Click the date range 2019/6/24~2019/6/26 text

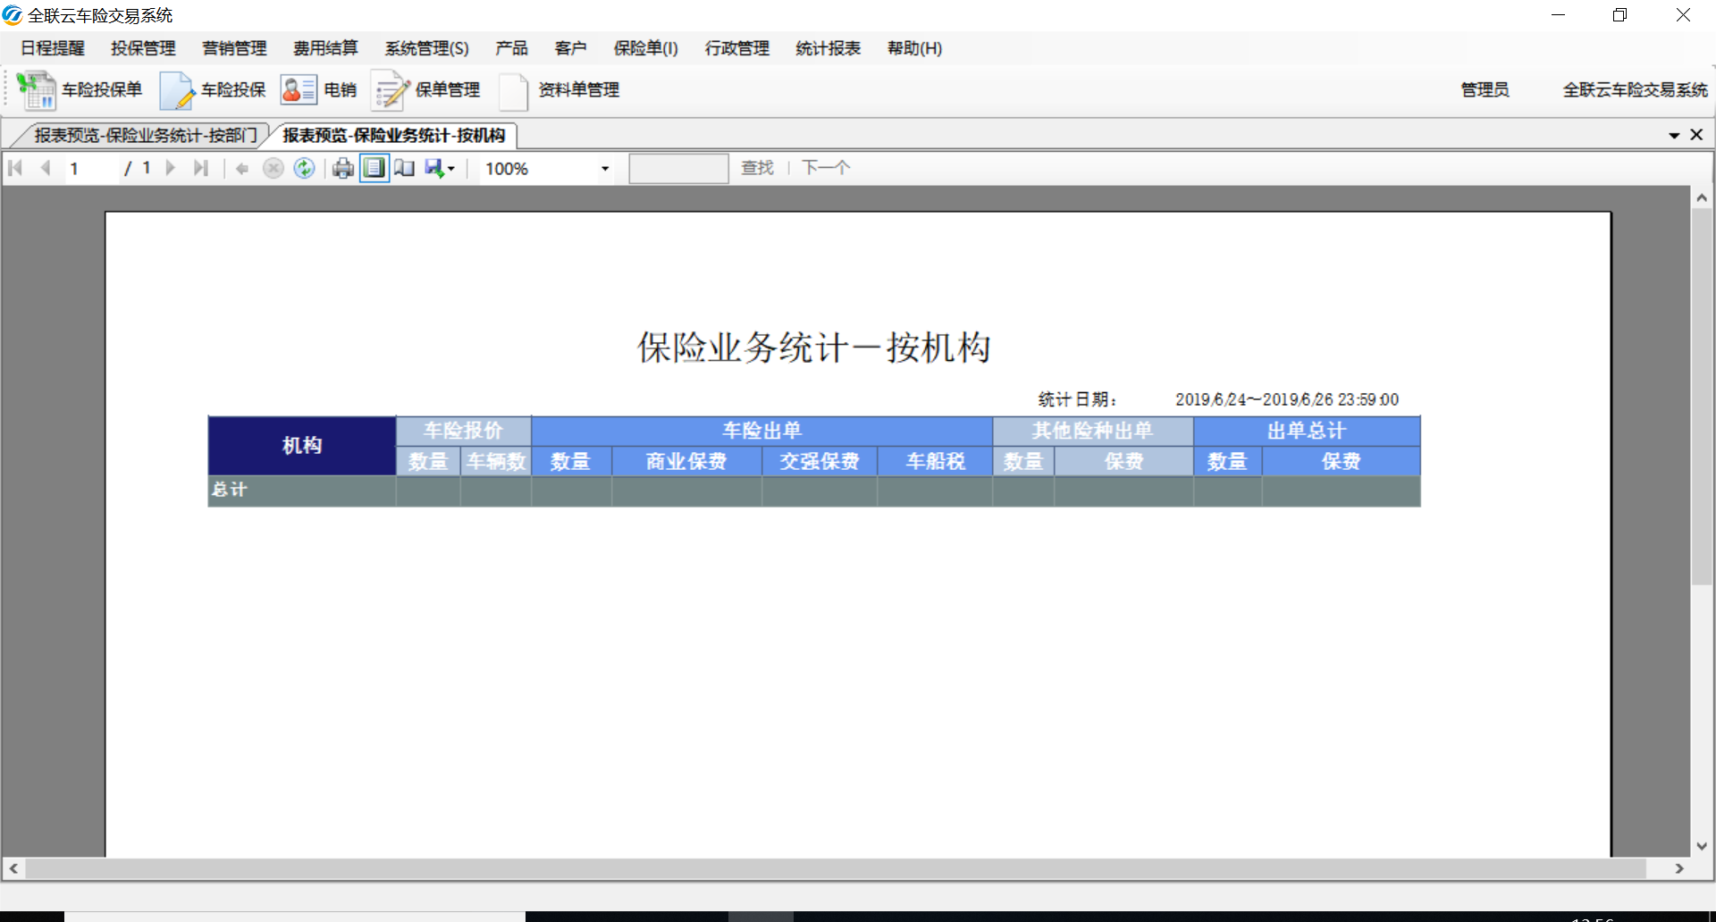click(x=1287, y=399)
